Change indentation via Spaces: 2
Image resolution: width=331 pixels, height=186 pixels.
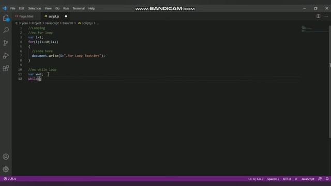[273, 179]
